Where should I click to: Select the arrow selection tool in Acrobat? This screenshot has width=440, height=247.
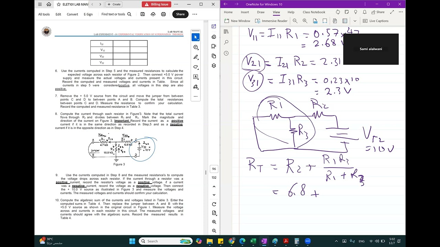coord(196,37)
